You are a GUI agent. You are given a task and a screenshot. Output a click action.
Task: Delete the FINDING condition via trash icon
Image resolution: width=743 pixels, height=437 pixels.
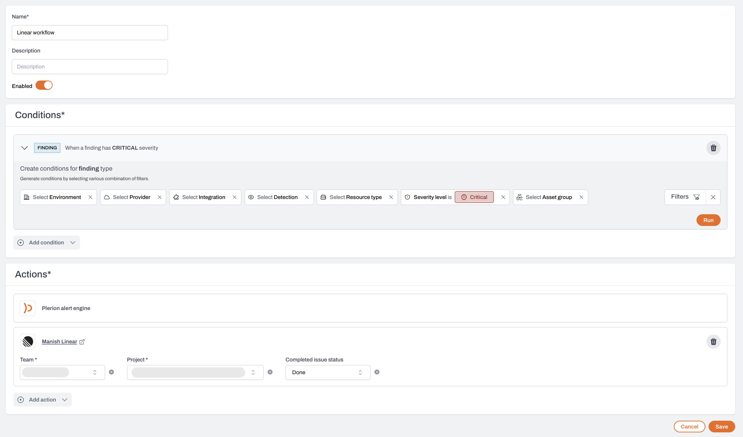pyautogui.click(x=714, y=148)
